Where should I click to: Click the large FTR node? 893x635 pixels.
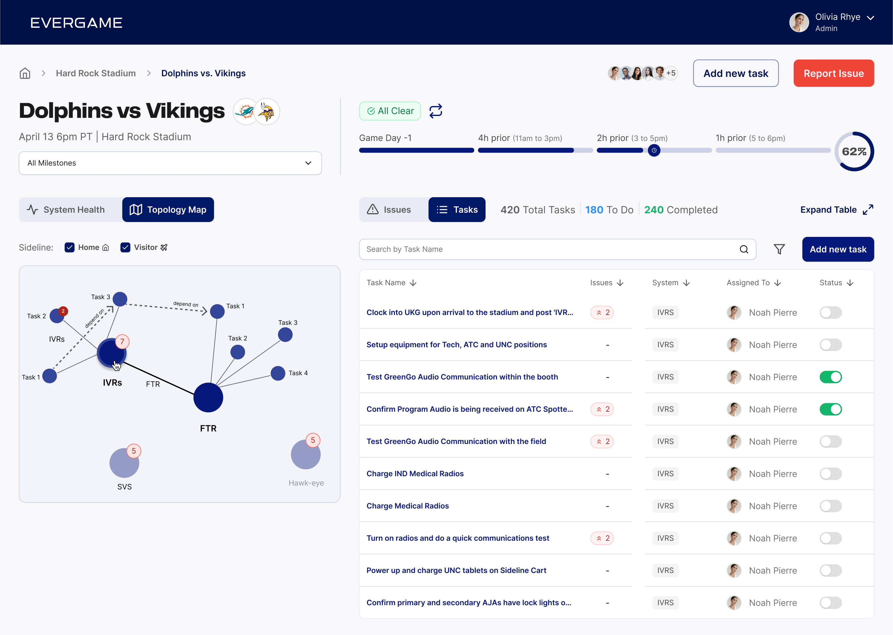coord(208,397)
